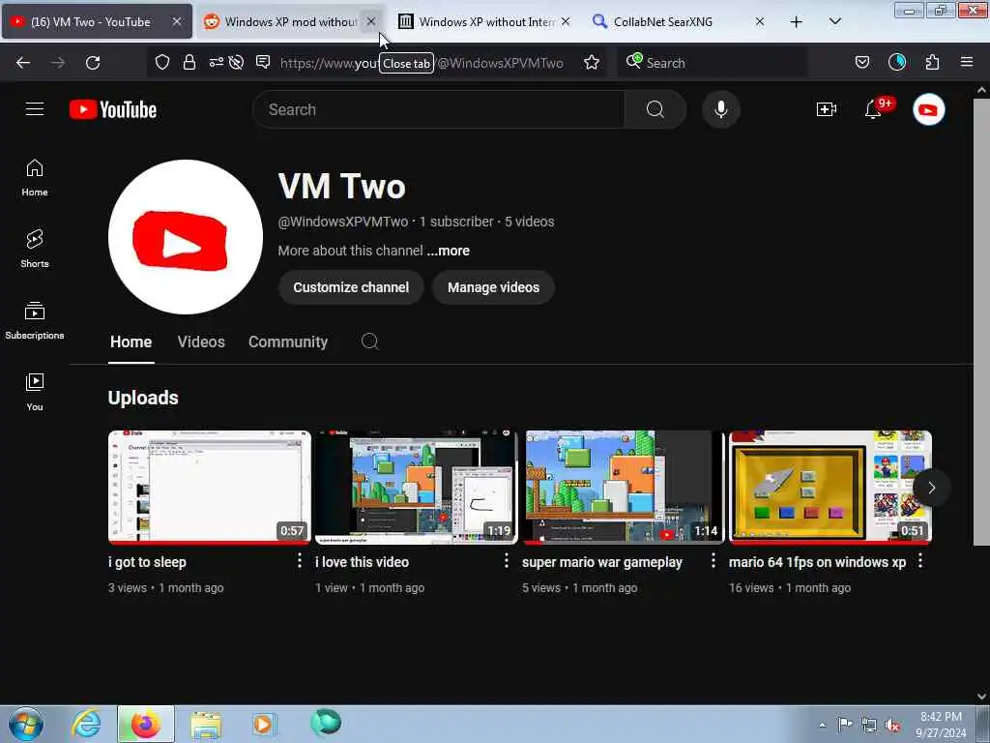990x743 pixels.
Task: Open the Create video camera icon
Action: (826, 109)
